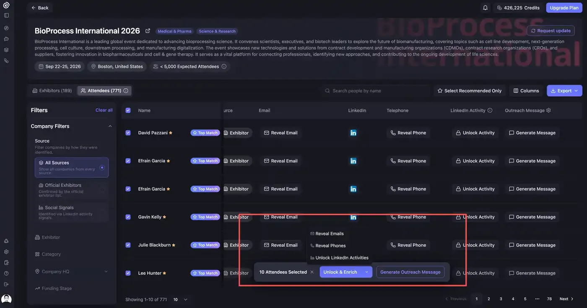Click in Search people by name field
The height and width of the screenshot is (308, 587).
[x=376, y=91]
